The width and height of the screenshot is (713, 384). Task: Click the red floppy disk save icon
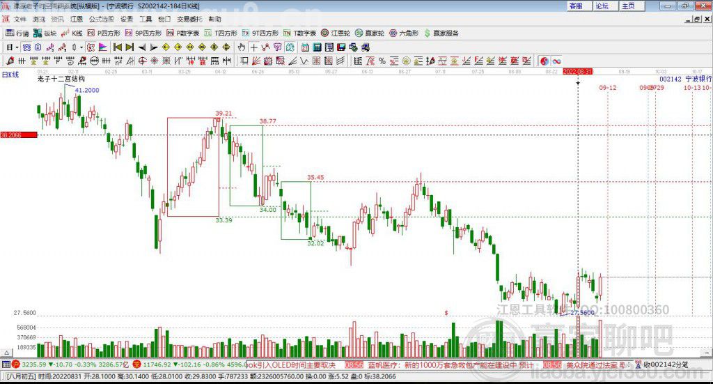(341, 47)
